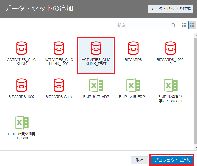Click the vertical scrollbar thumb

pyautogui.click(x=196, y=91)
